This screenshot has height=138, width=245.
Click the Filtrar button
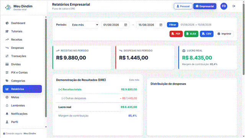click(173, 25)
